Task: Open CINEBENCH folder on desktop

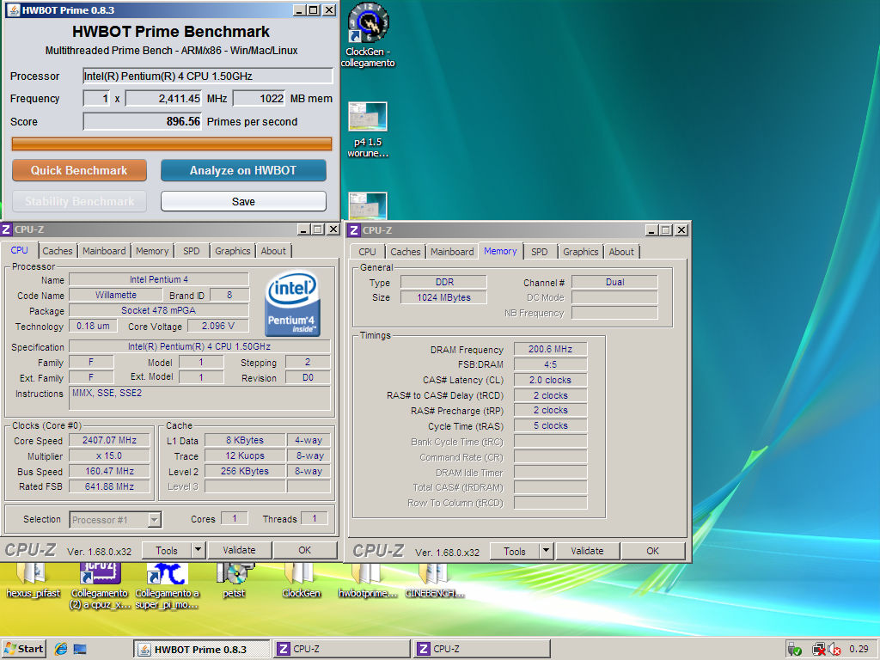Action: 434,580
